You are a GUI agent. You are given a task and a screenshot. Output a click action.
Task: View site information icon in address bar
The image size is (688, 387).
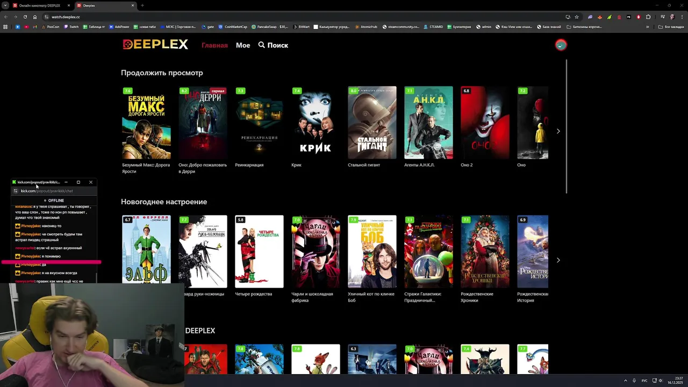pos(47,17)
